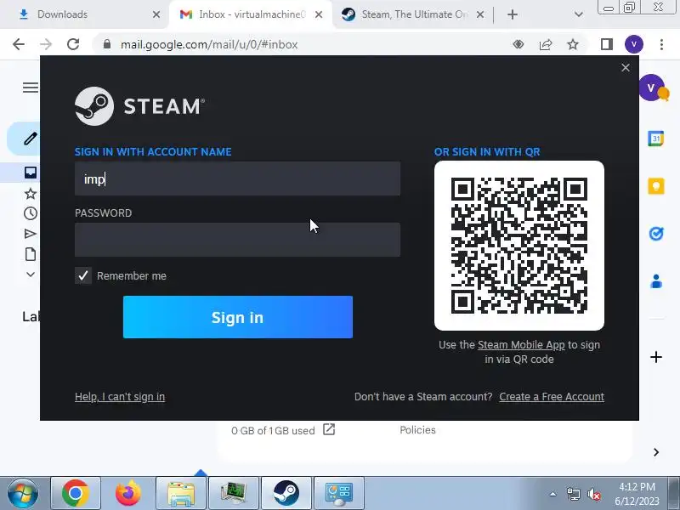Open the storage details external link icon
Image resolution: width=680 pixels, height=510 pixels.
coord(329,430)
